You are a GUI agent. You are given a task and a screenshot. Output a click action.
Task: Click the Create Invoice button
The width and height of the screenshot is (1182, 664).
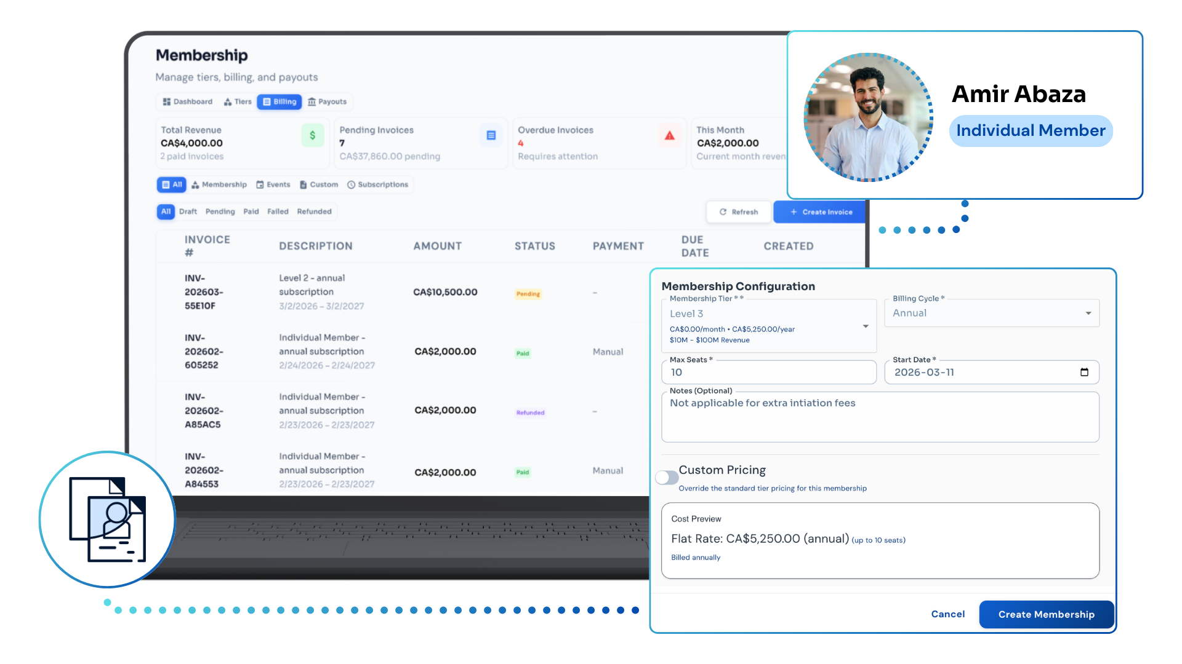click(x=821, y=211)
